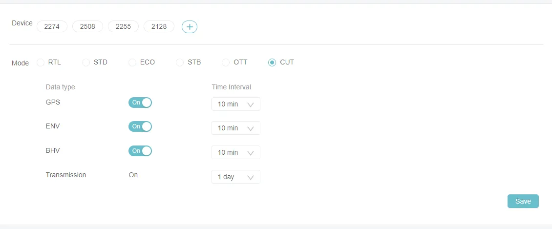This screenshot has height=229, width=552.
Task: Click the Save button
Action: pos(523,201)
